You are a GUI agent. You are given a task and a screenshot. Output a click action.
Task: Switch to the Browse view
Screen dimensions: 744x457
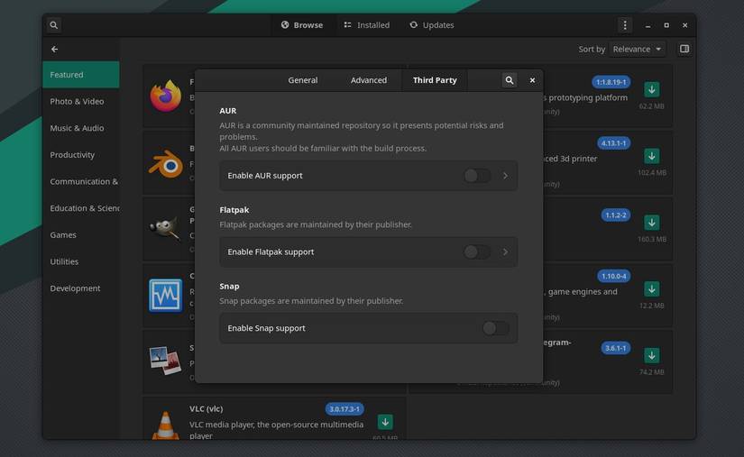tap(302, 25)
